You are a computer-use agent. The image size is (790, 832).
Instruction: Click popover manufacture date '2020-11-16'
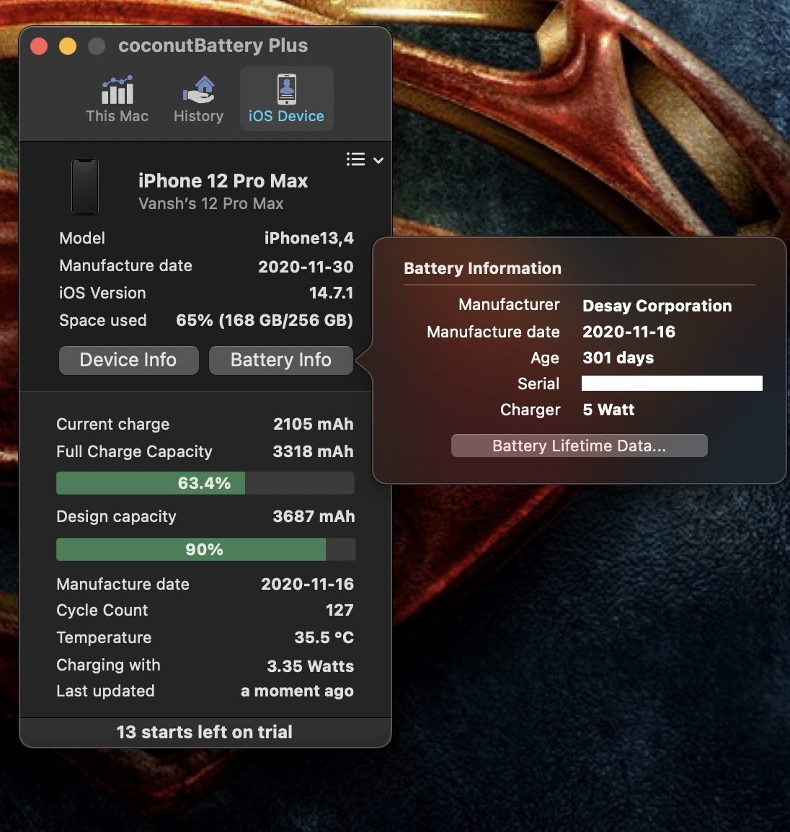pos(629,332)
